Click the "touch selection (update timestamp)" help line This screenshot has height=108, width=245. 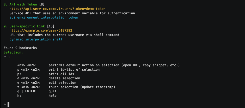(82, 87)
